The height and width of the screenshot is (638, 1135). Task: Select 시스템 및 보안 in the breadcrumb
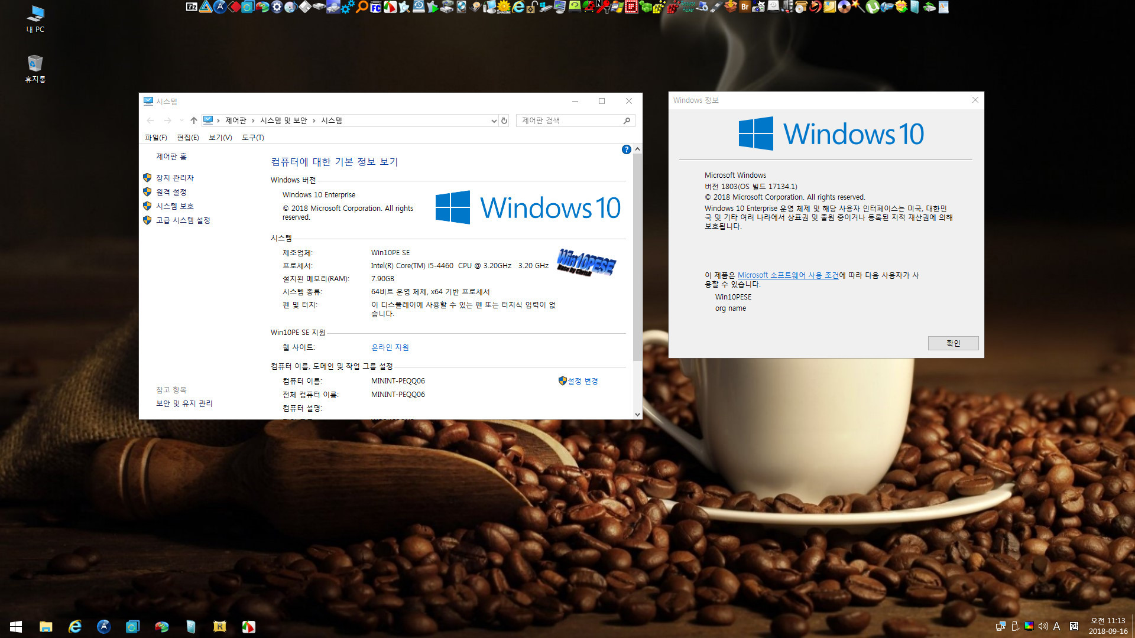tap(284, 121)
